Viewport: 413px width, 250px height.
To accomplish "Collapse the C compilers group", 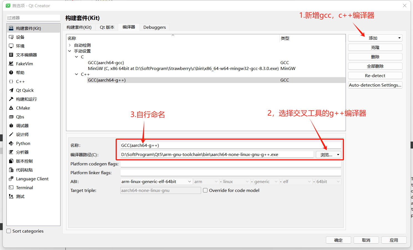I will (77, 57).
